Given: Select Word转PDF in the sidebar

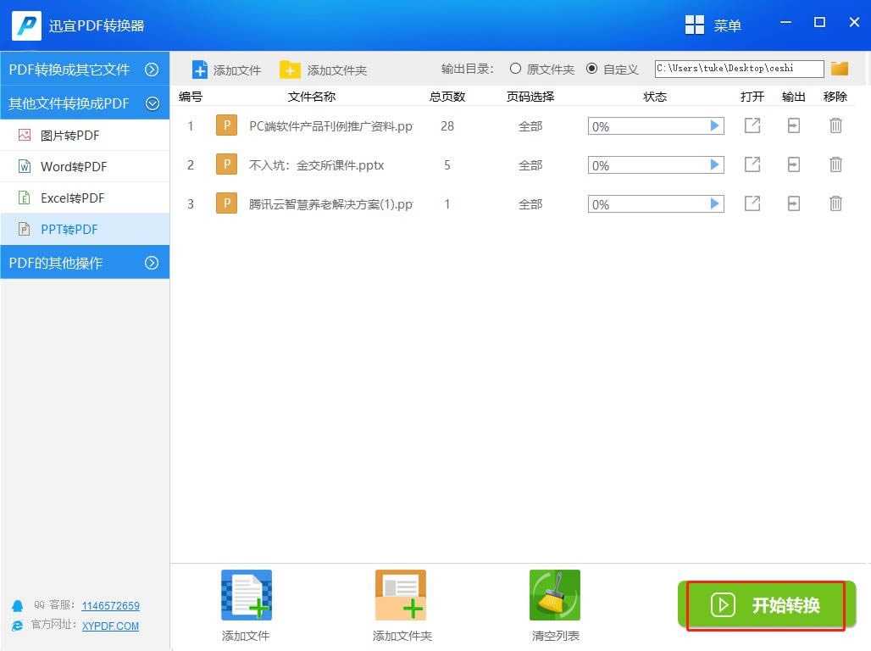Looking at the screenshot, I should (85, 166).
